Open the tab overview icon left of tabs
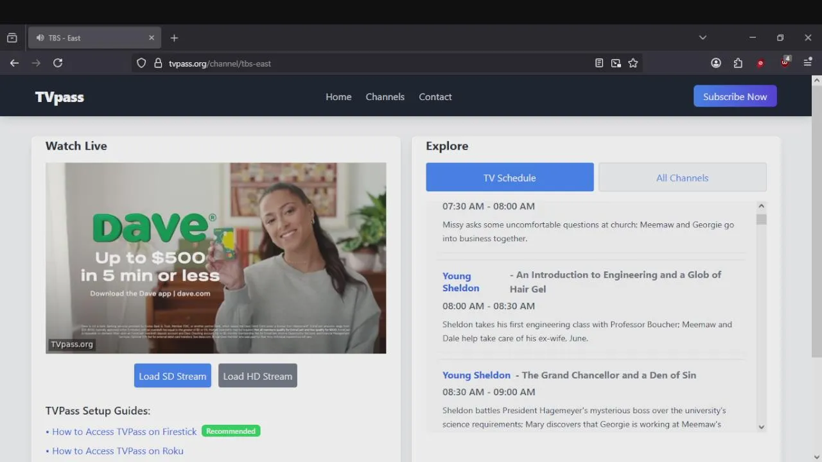The image size is (822, 462). tap(12, 38)
